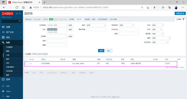The height and width of the screenshot is (99, 187).
Task: Click the 10.0.0.38 breadcrumb link
Action: [x=37, y=19]
